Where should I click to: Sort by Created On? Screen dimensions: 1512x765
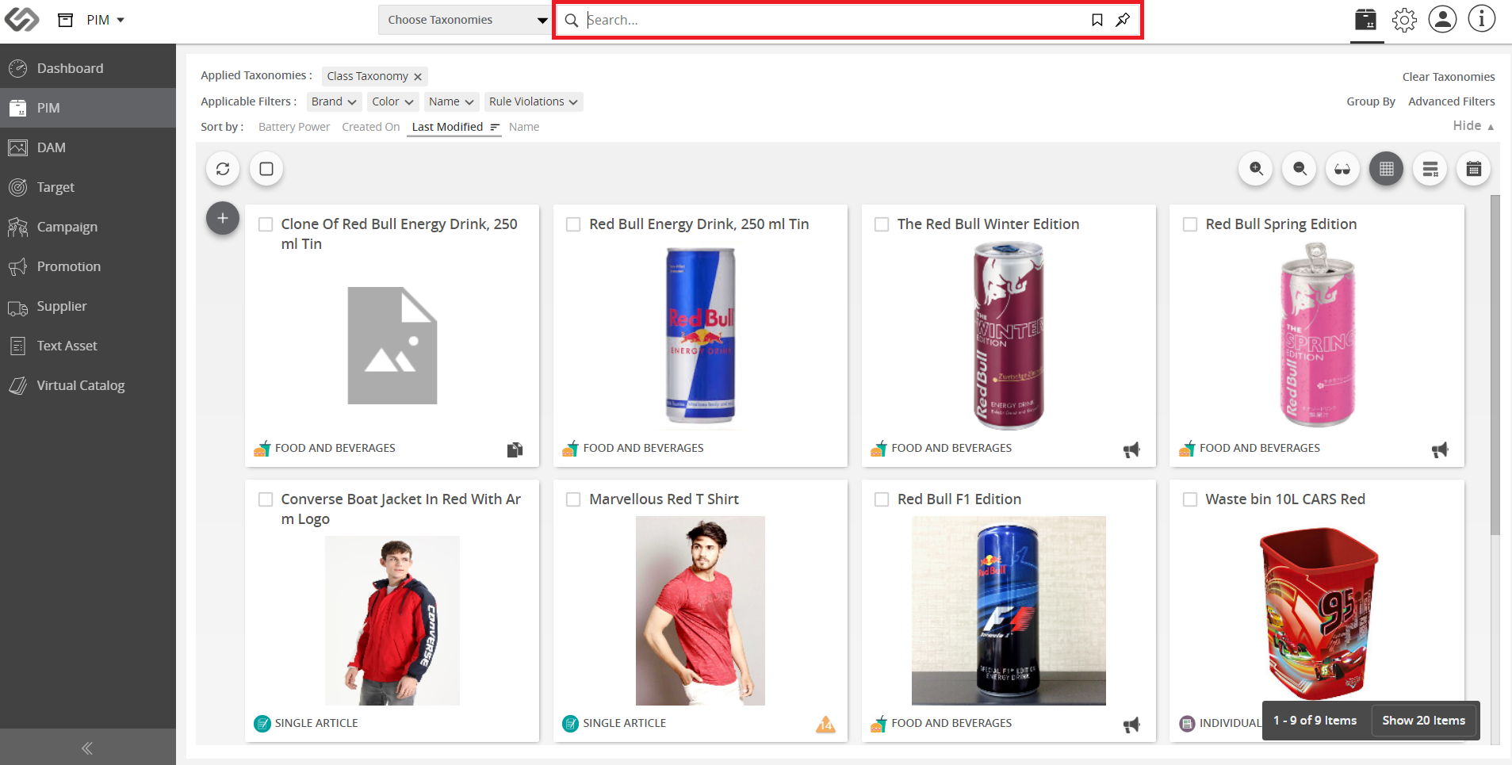371,127
